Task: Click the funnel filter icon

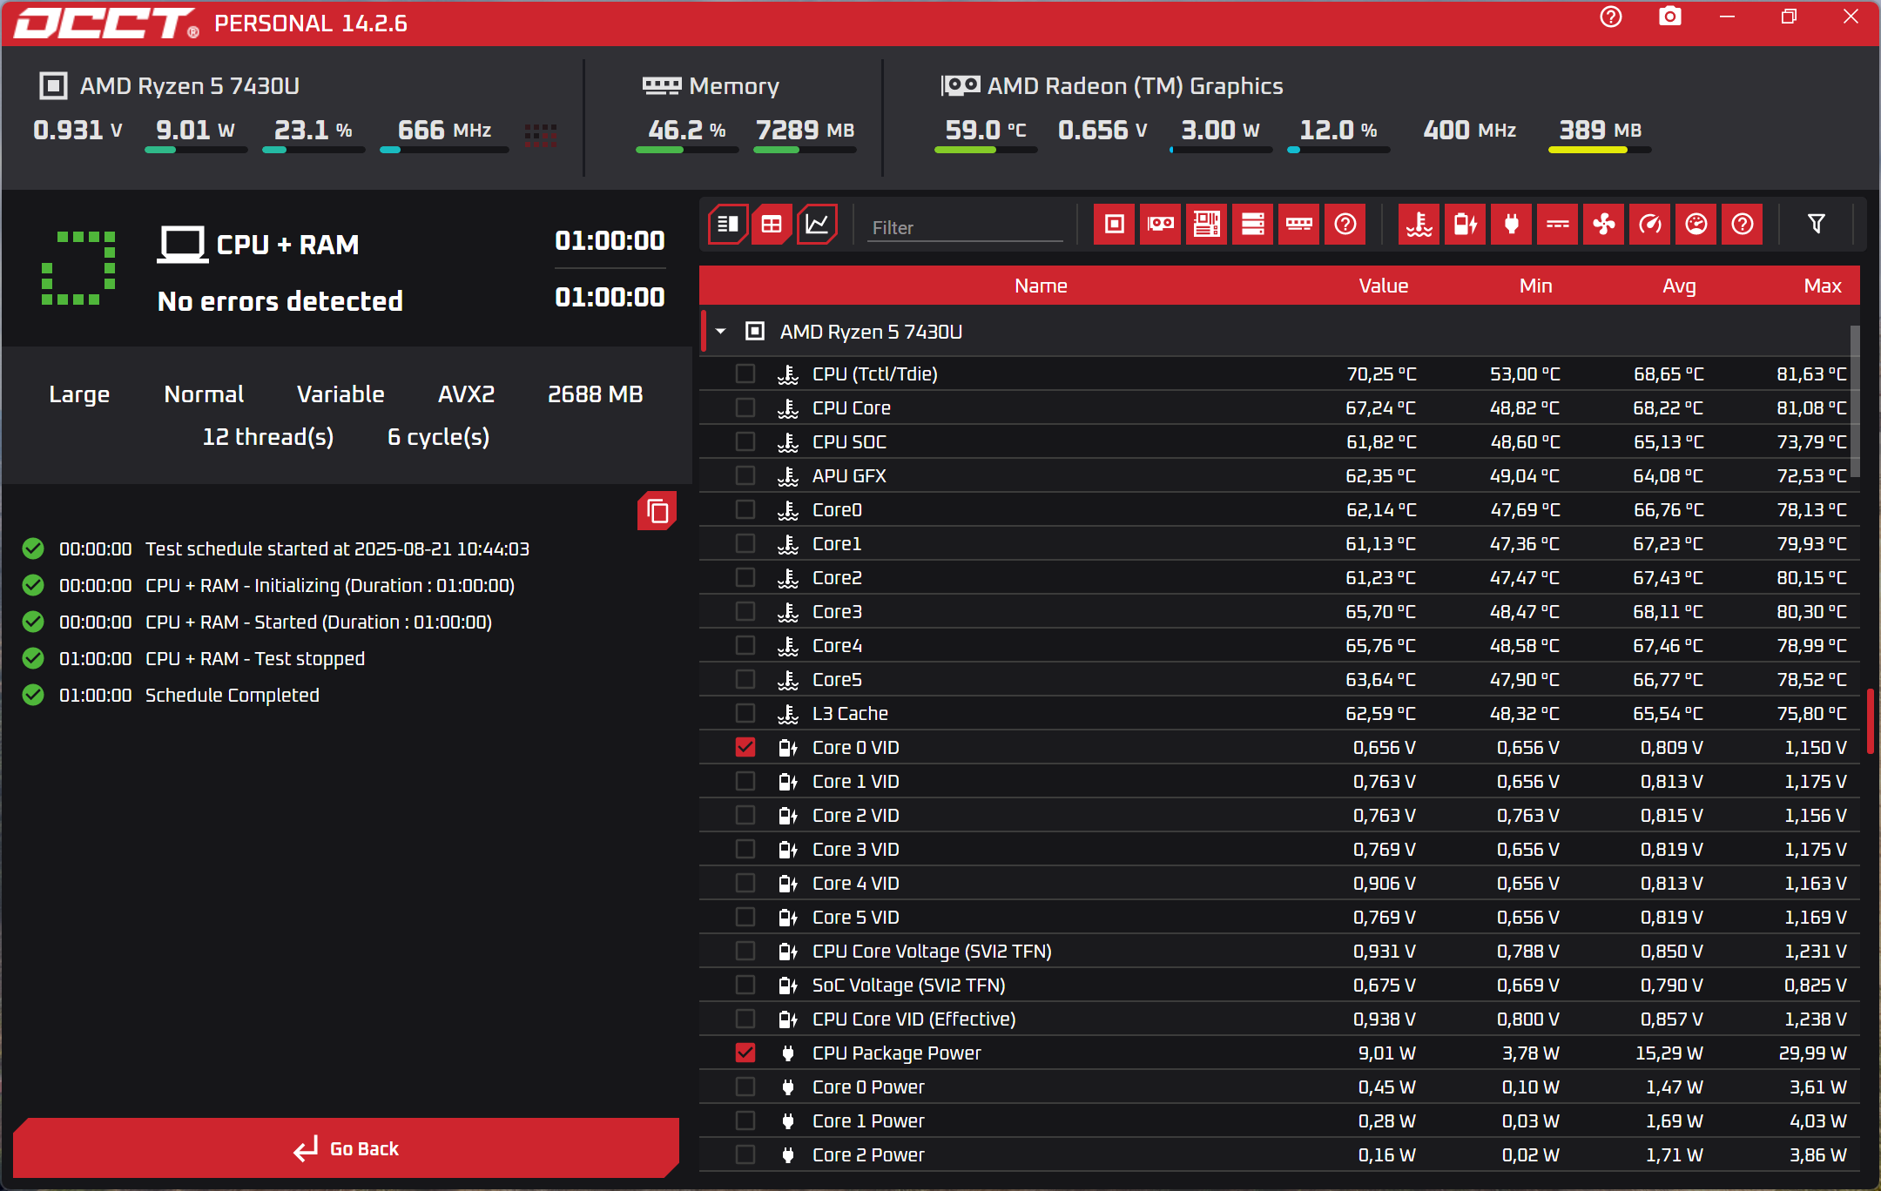Action: click(x=1816, y=225)
